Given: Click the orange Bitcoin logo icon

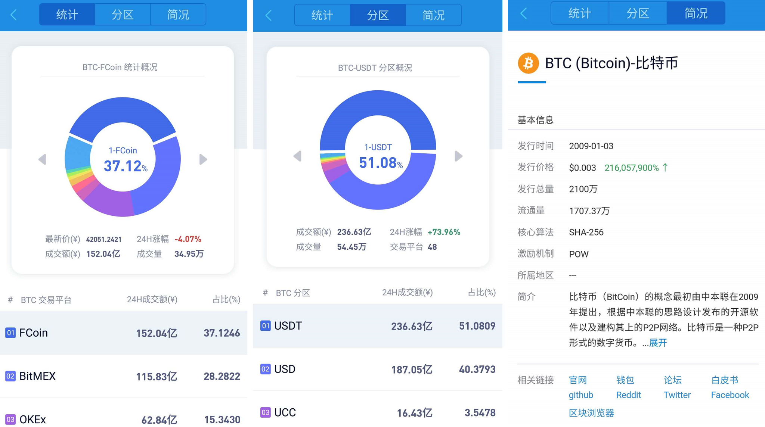Looking at the screenshot, I should coord(528,63).
